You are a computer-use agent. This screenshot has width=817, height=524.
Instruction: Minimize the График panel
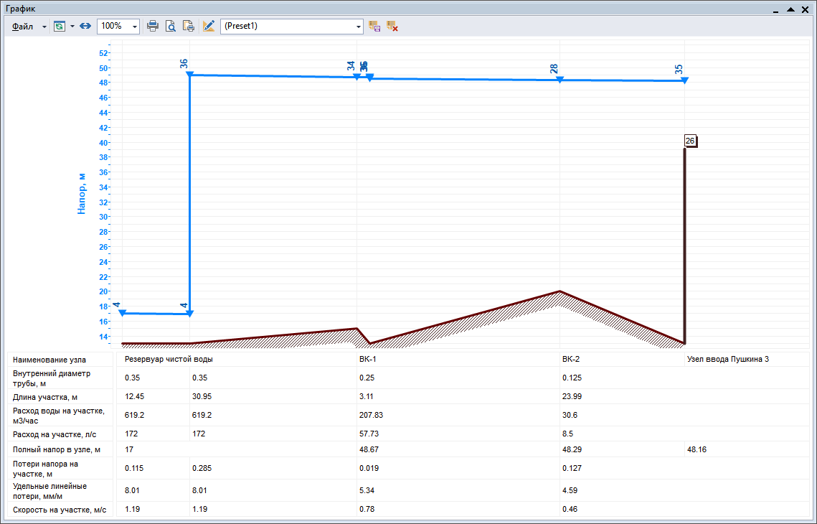pos(776,9)
